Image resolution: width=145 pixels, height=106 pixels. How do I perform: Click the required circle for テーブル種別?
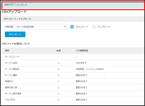pos(58,75)
